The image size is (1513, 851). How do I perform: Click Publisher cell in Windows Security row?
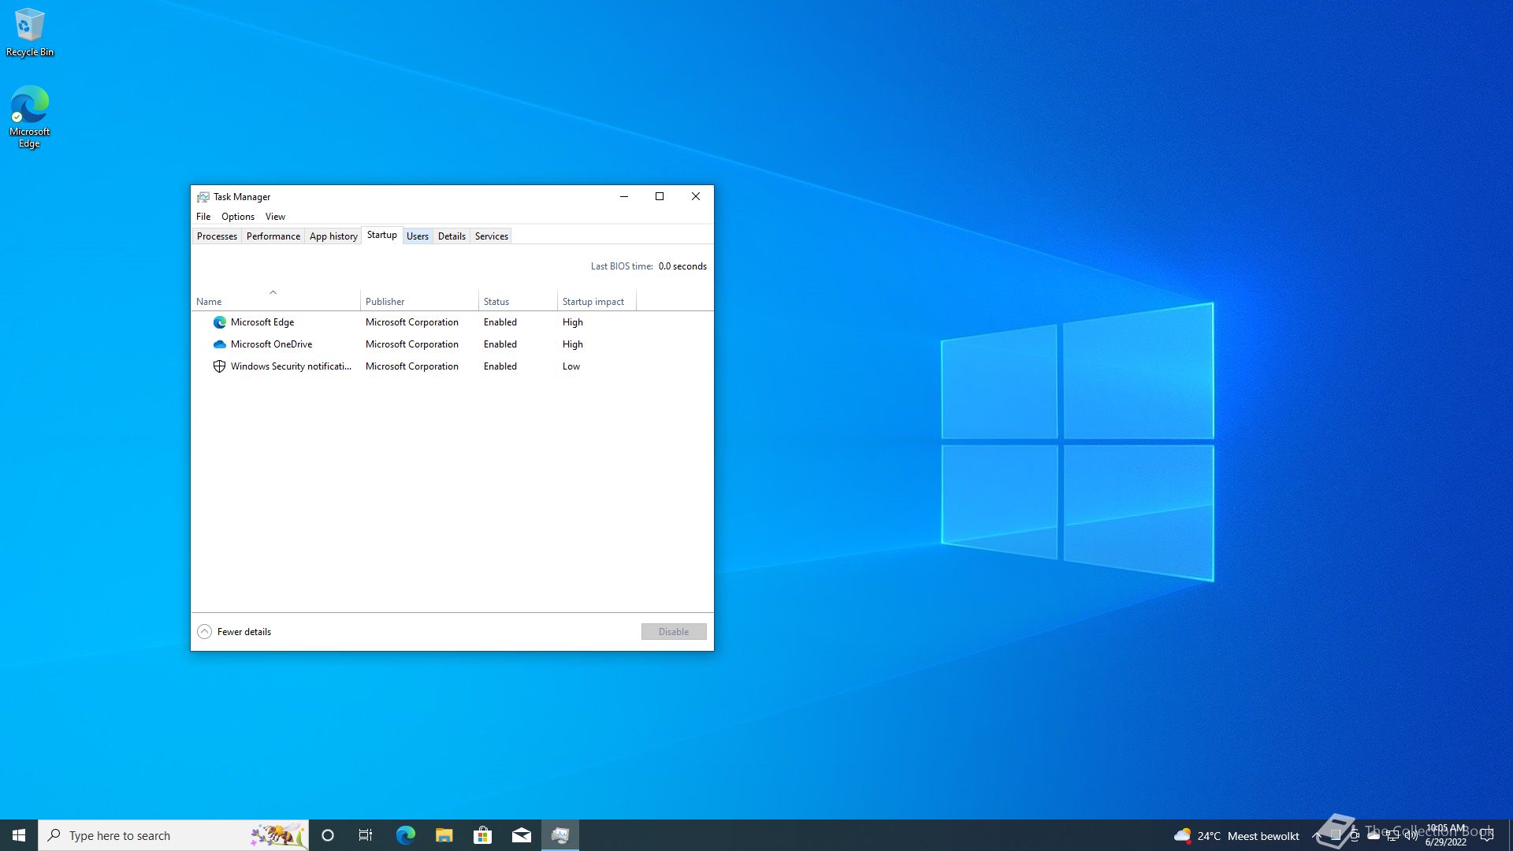(411, 366)
